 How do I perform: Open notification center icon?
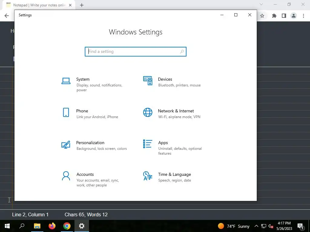300,226
